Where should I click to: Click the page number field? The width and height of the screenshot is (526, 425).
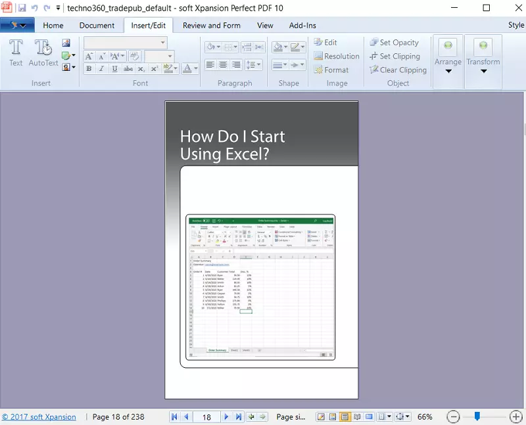tap(206, 417)
